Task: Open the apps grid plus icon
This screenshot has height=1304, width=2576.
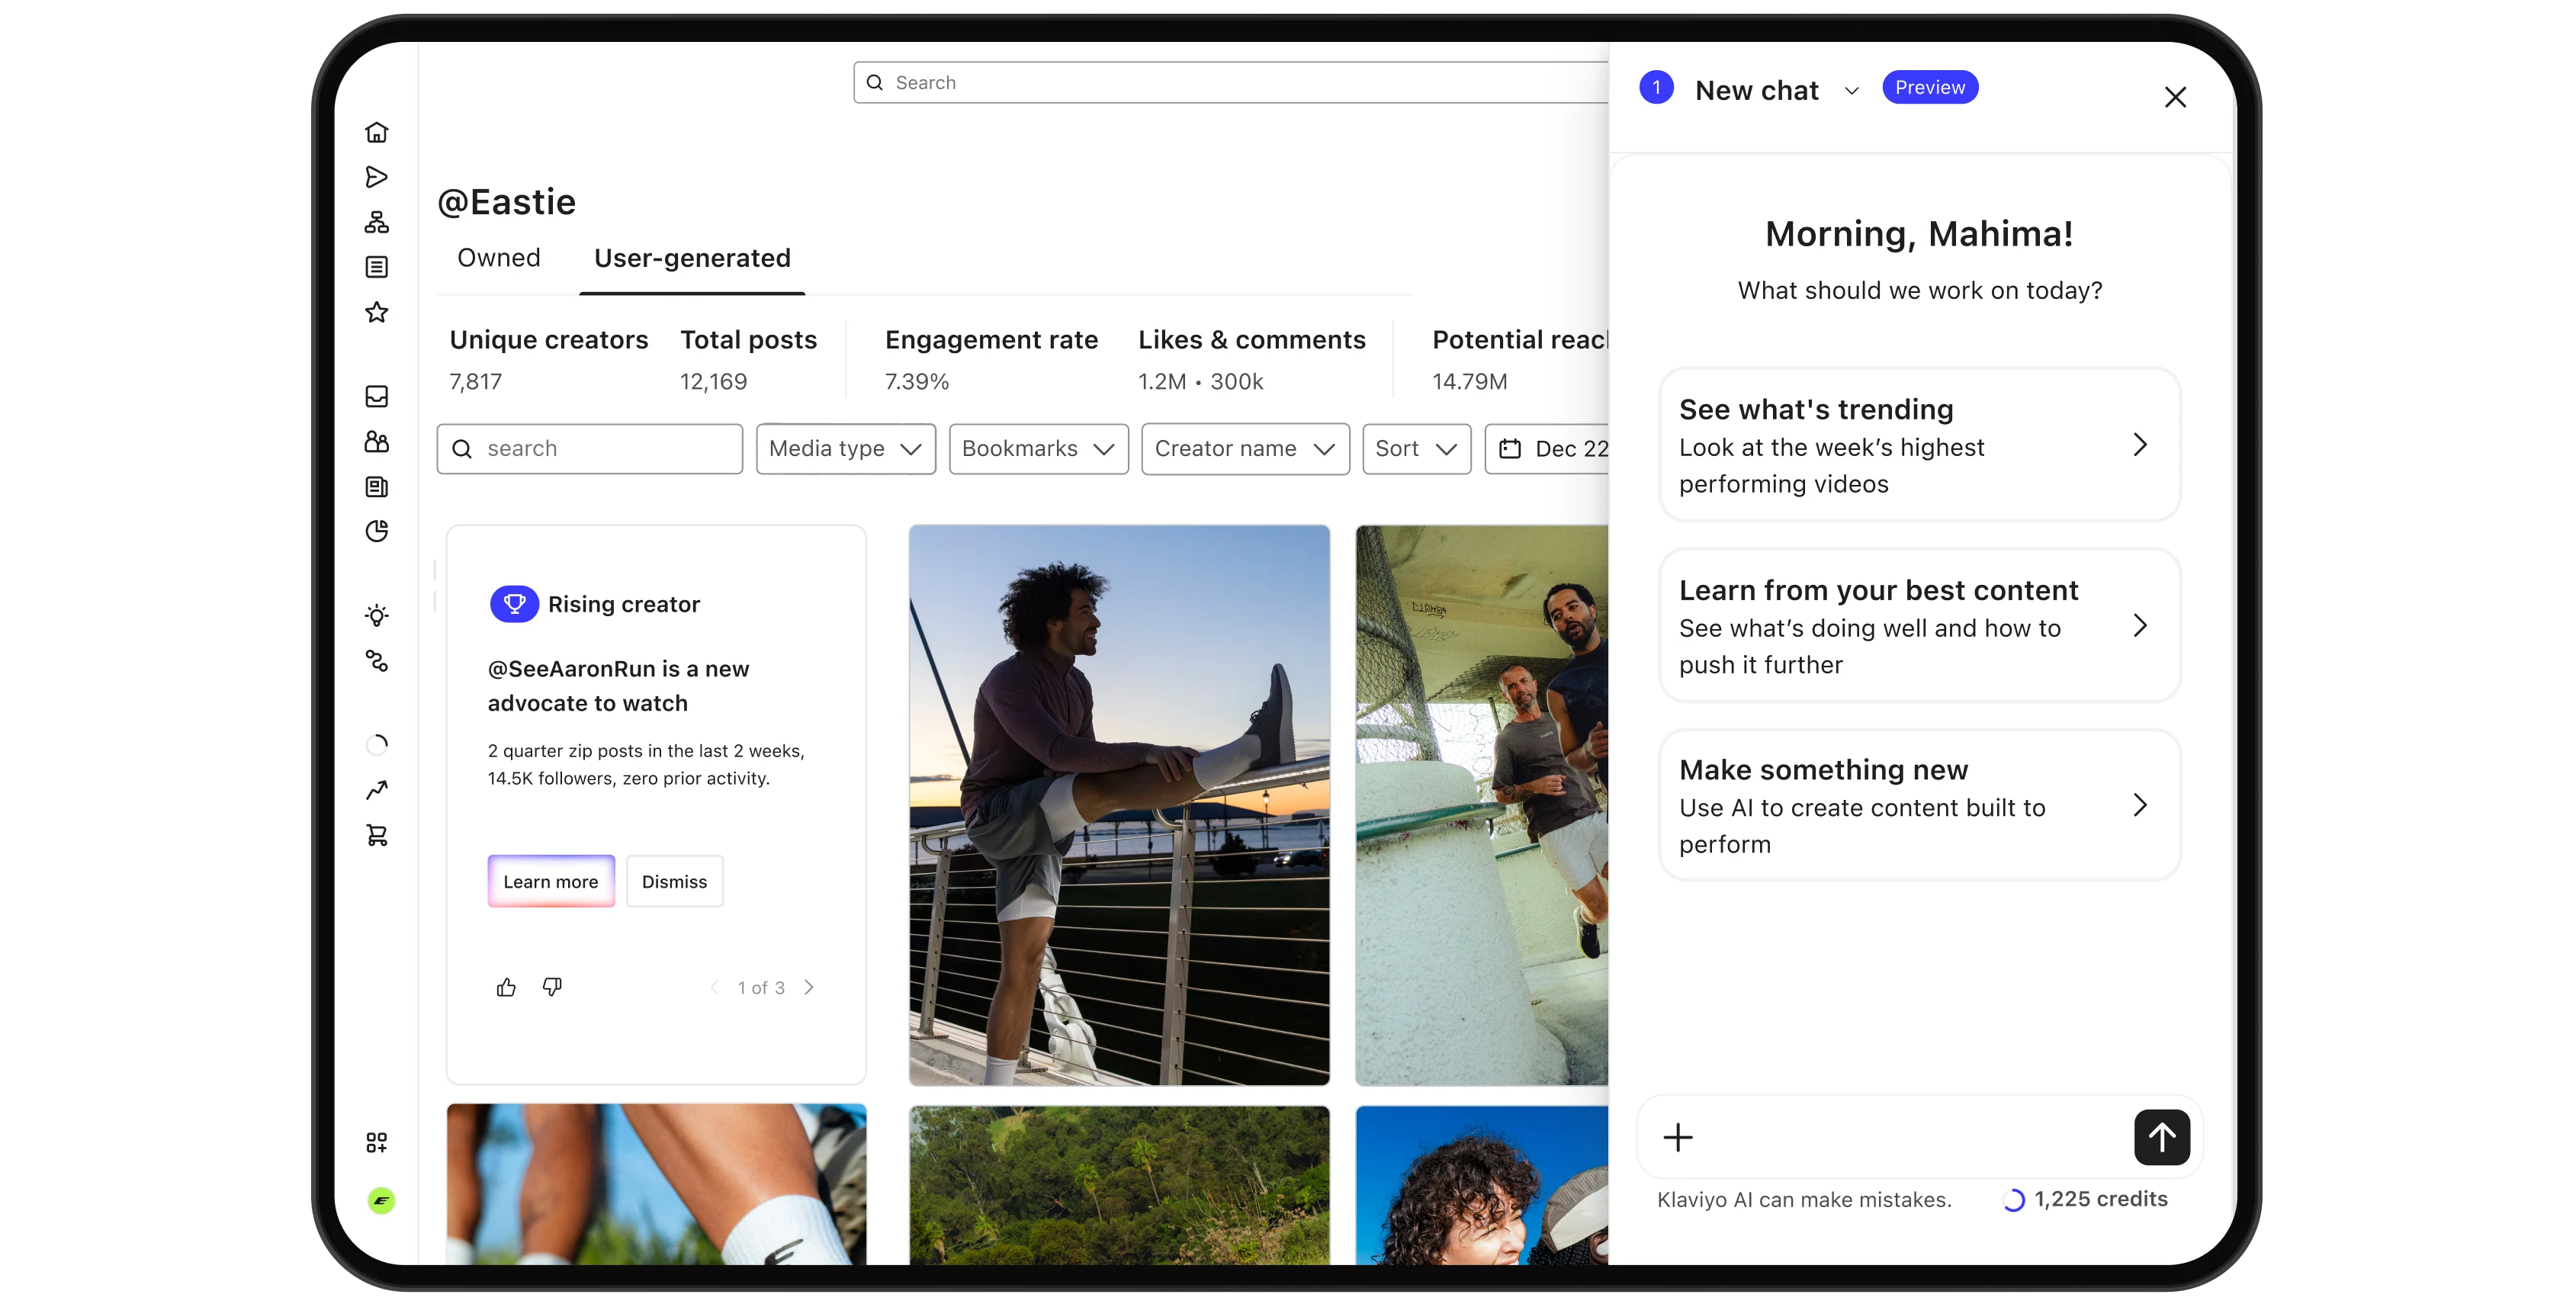Action: click(x=376, y=1142)
